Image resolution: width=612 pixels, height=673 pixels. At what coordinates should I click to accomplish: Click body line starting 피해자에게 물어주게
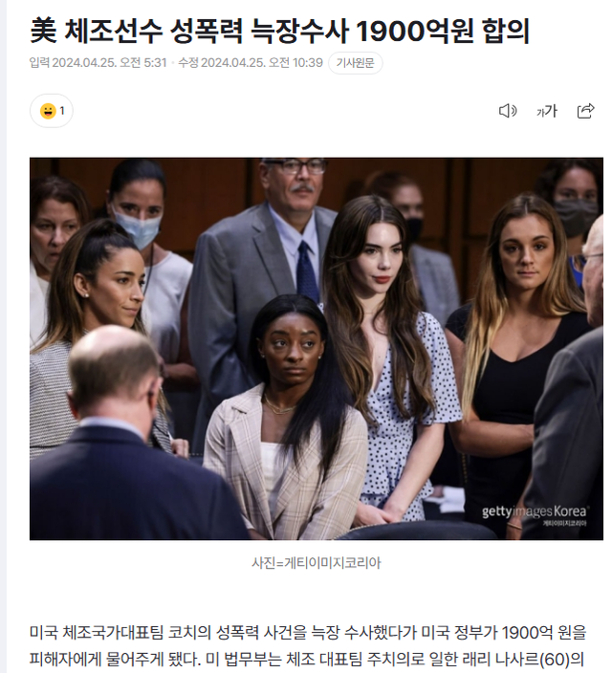(x=308, y=659)
